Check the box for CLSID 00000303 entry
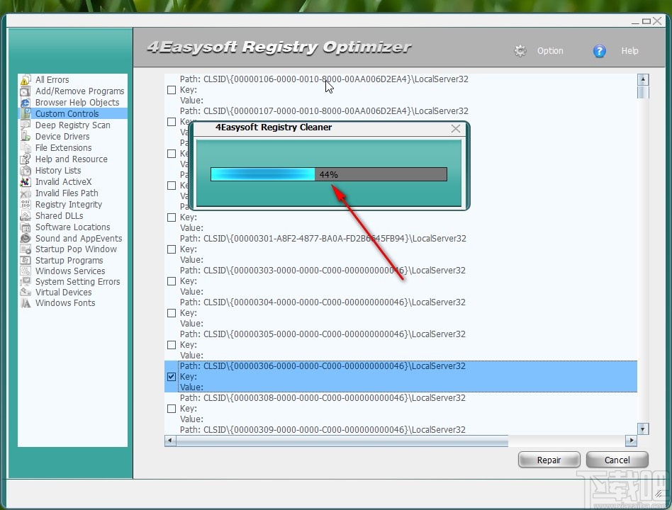Image resolution: width=672 pixels, height=510 pixels. 172,281
